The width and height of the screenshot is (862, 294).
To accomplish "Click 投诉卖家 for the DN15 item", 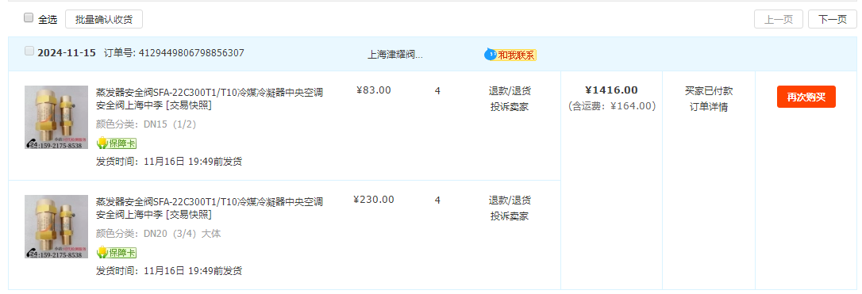I will point(510,106).
